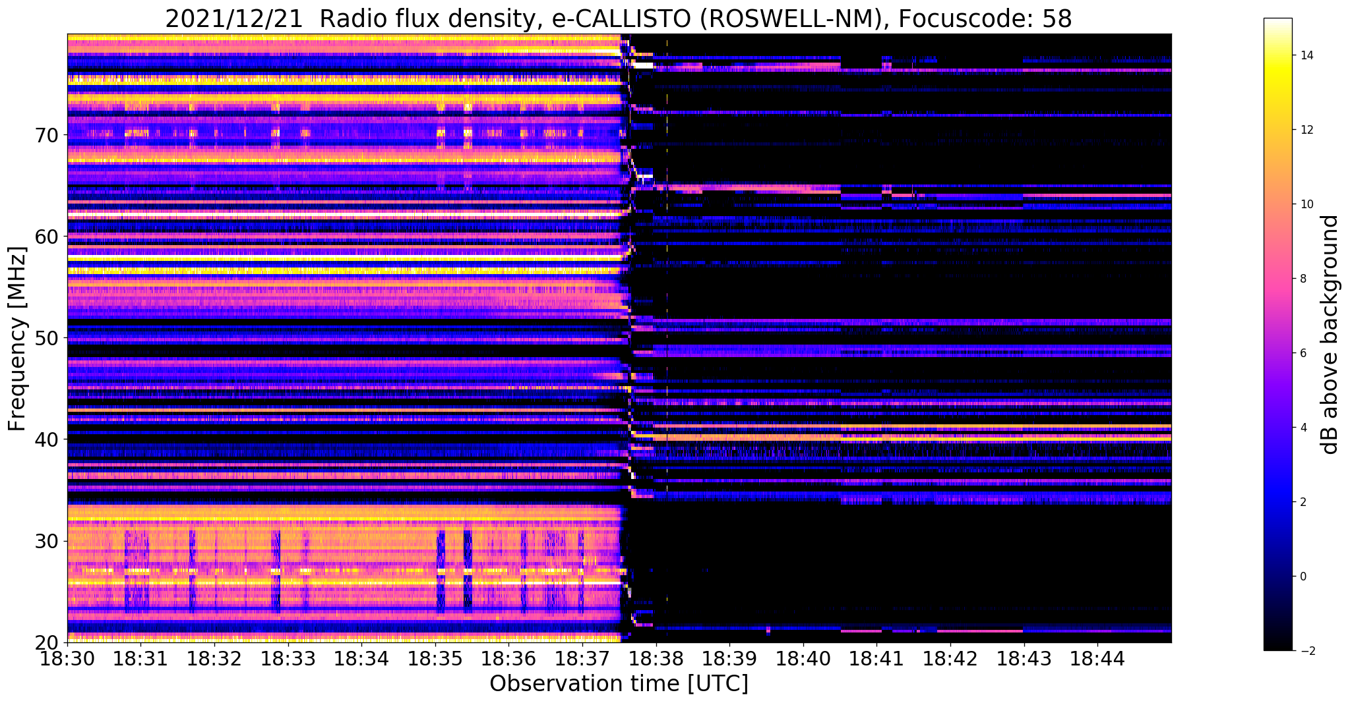Screen dimensions: 1350x703
Task: Click the 60 MHz frequency tick label
Action: [47, 237]
